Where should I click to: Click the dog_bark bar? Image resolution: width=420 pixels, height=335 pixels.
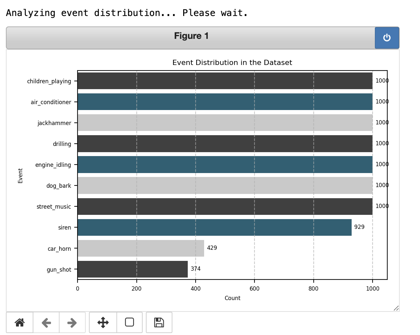[x=225, y=185]
